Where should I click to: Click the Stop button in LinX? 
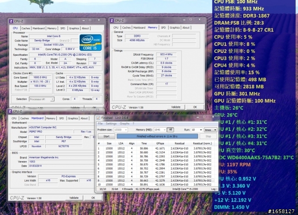208,137
